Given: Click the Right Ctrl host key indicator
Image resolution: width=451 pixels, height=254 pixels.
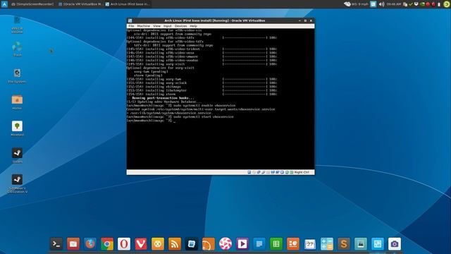Looking at the screenshot, I should click(302, 172).
